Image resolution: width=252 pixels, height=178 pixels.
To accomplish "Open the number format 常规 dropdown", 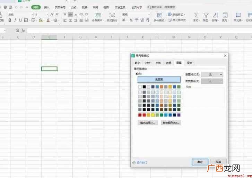I will pos(149,15).
